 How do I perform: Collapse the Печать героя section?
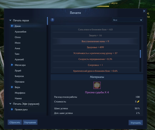click(10, 20)
